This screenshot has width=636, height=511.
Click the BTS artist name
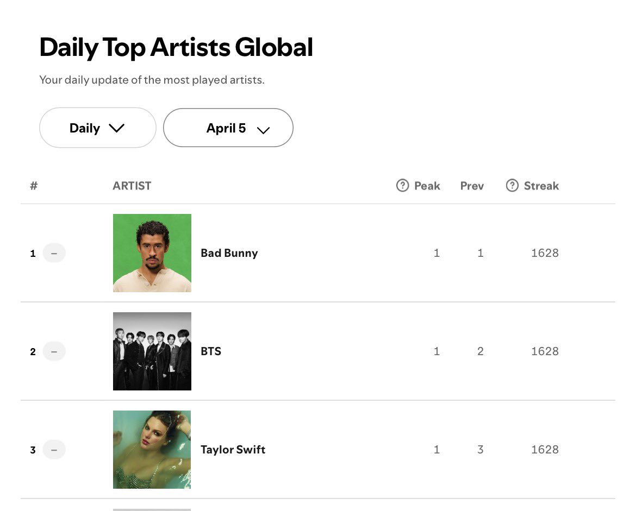tap(211, 351)
